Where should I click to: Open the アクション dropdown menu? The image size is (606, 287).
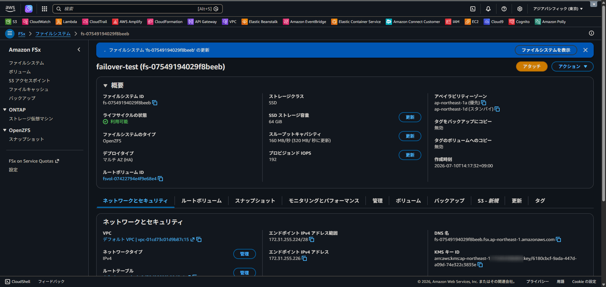pyautogui.click(x=572, y=66)
